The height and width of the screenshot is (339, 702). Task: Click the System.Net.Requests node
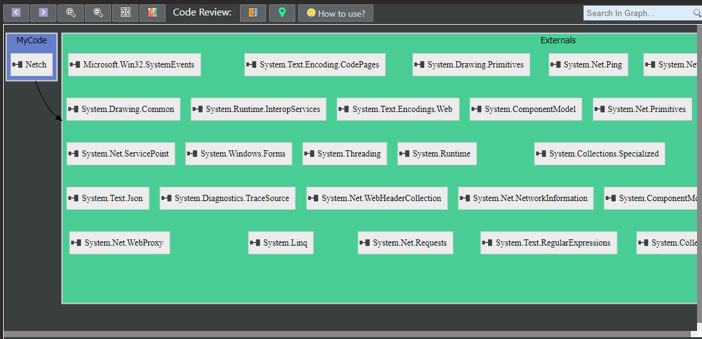point(405,242)
